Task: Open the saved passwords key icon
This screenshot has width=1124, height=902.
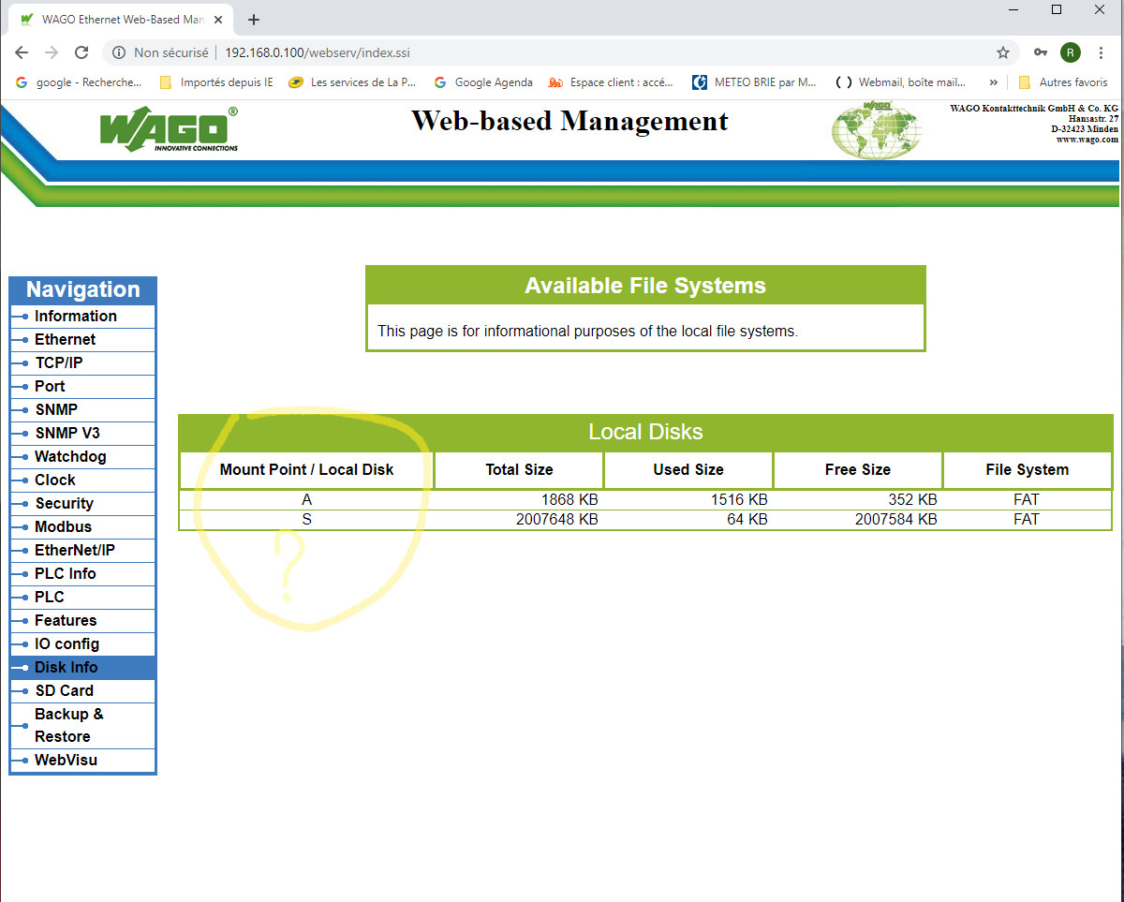Action: coord(1041,52)
